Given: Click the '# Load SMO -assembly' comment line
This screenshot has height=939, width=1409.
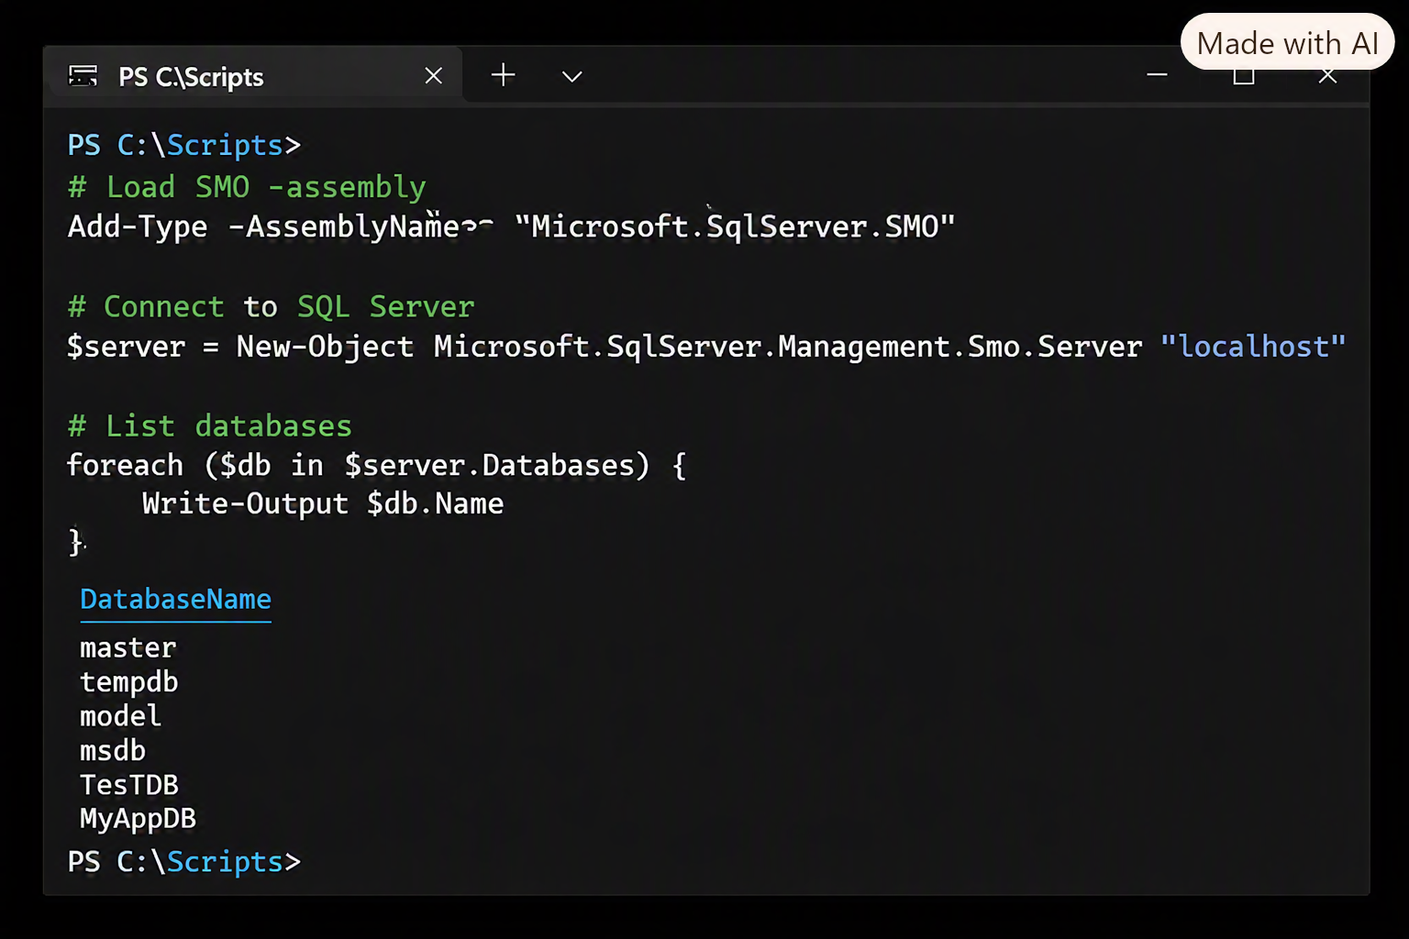Looking at the screenshot, I should [x=247, y=187].
